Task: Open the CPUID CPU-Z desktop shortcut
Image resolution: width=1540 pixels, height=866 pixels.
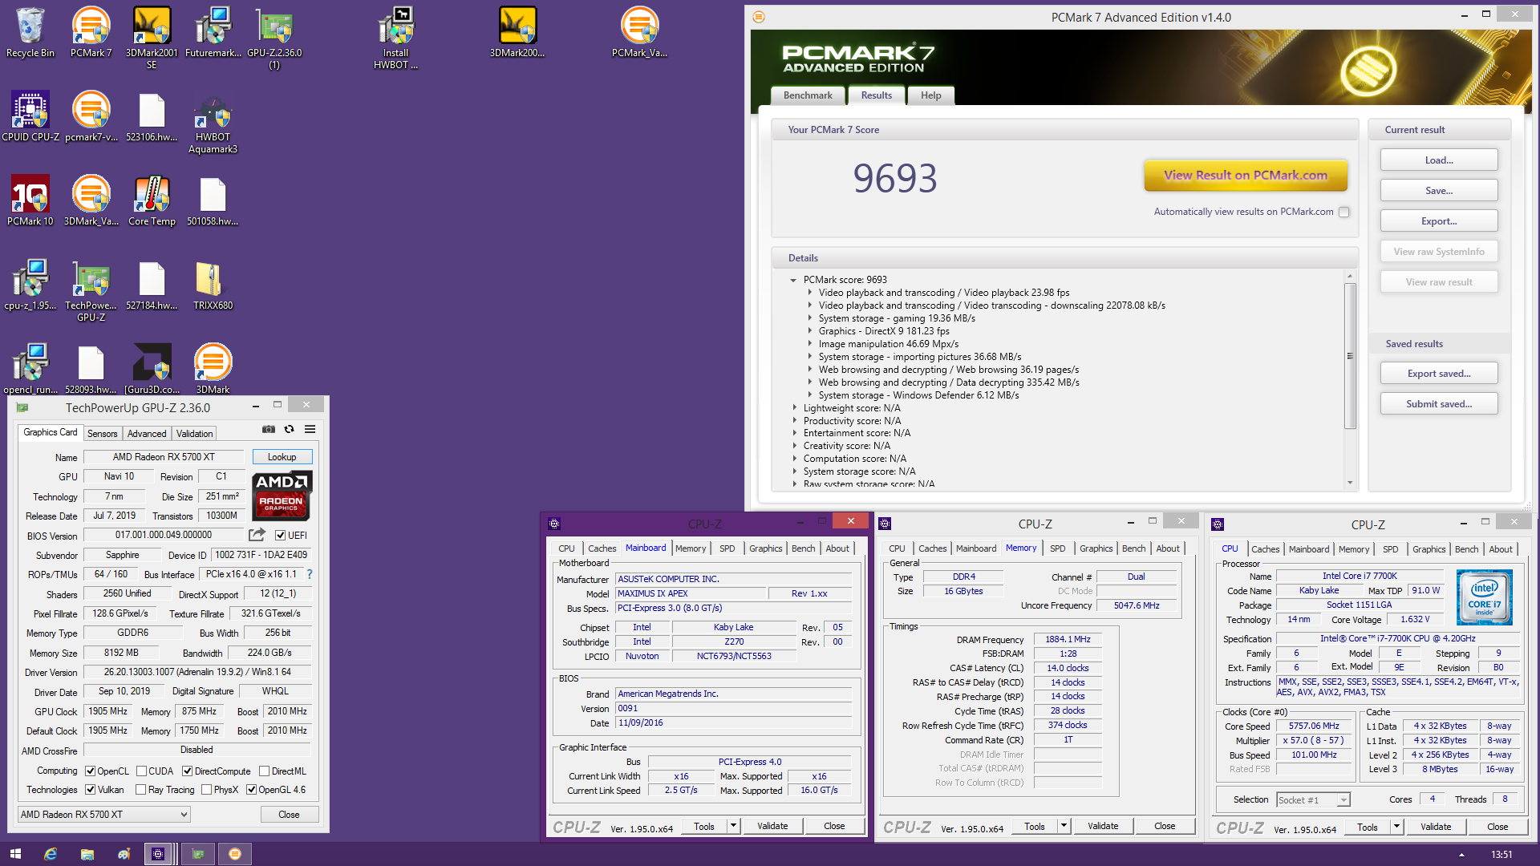Action: [x=30, y=117]
